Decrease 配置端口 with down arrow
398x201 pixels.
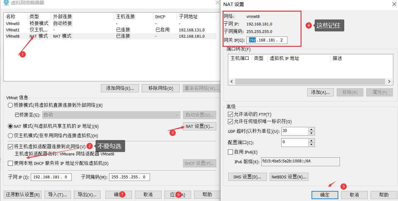tap(311, 144)
